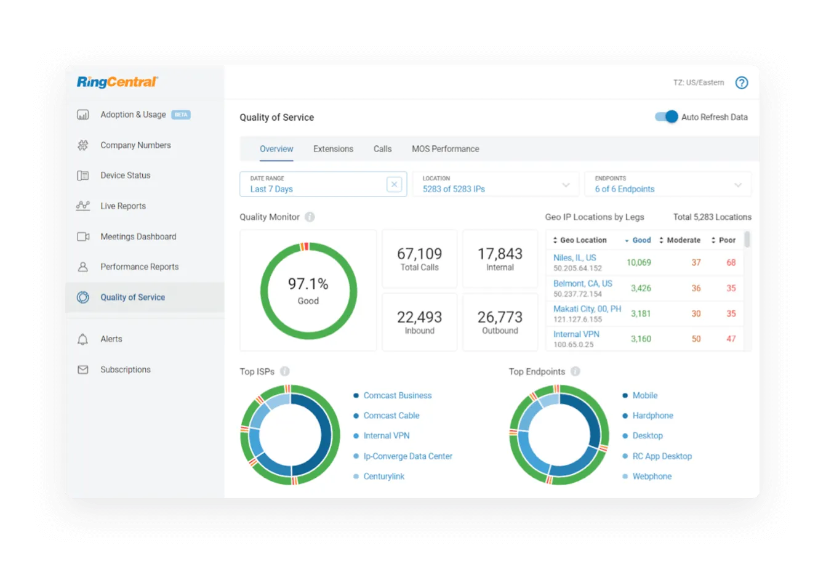Open Company Numbers via hash icon
Viewport: 826px width, 564px height.
tap(82, 145)
